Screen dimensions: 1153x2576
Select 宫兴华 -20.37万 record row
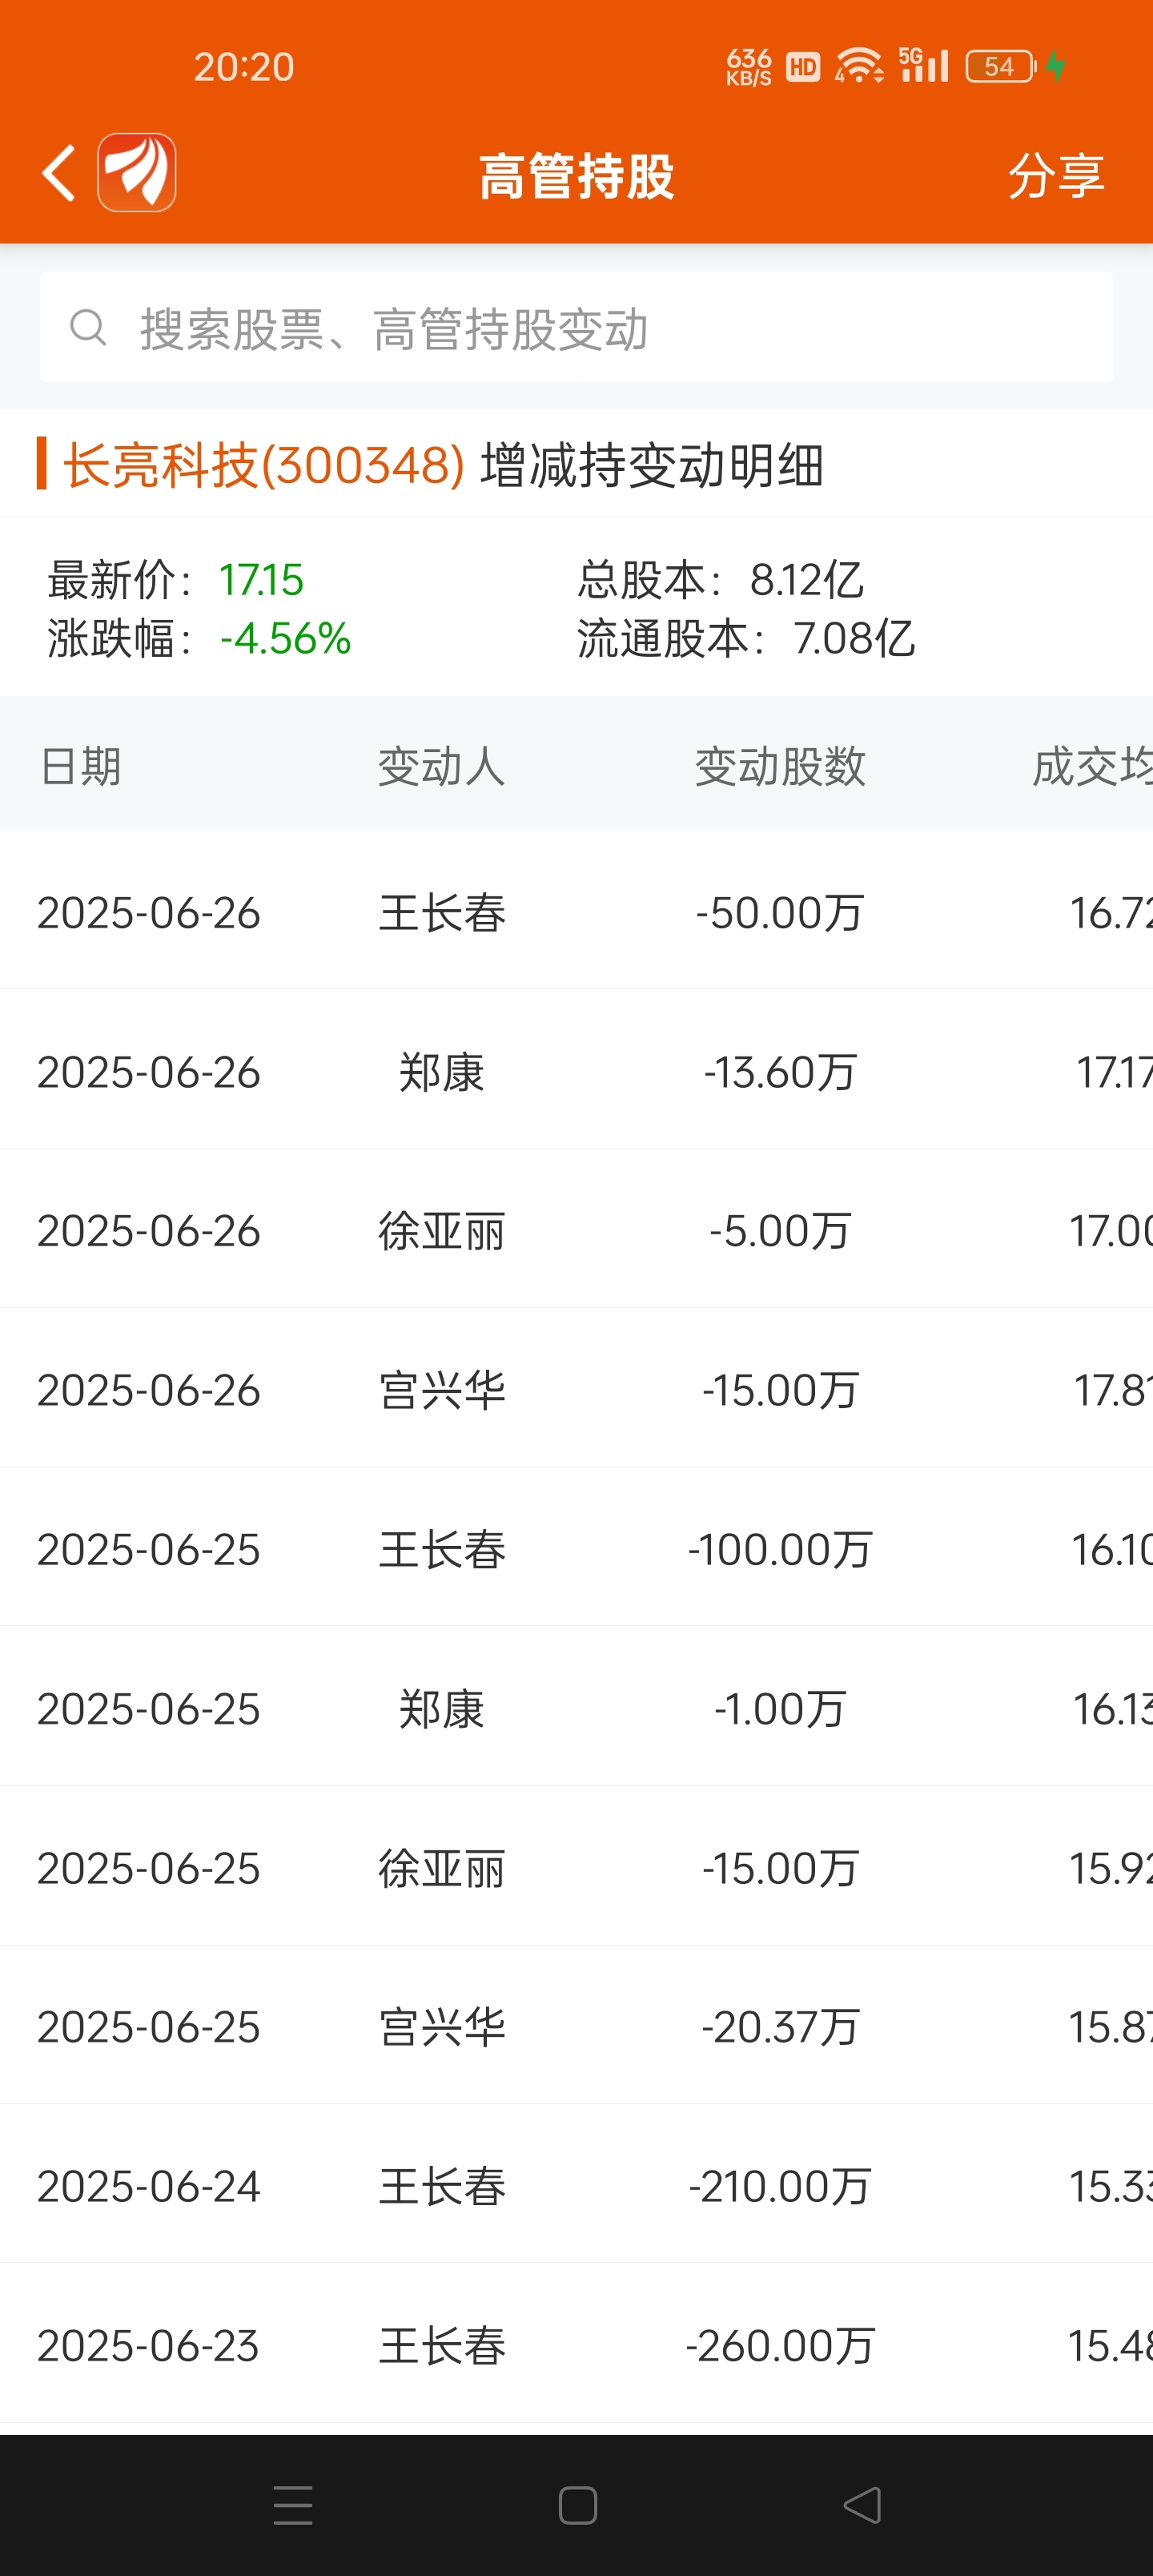576,2026
